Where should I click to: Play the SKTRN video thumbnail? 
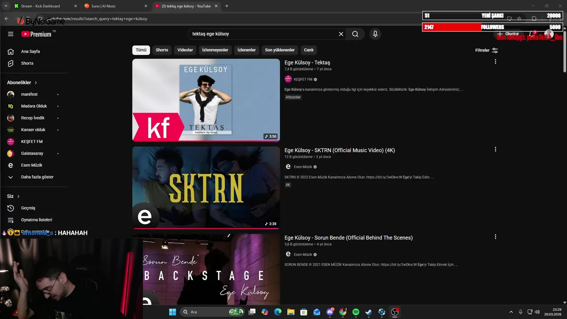click(x=206, y=187)
